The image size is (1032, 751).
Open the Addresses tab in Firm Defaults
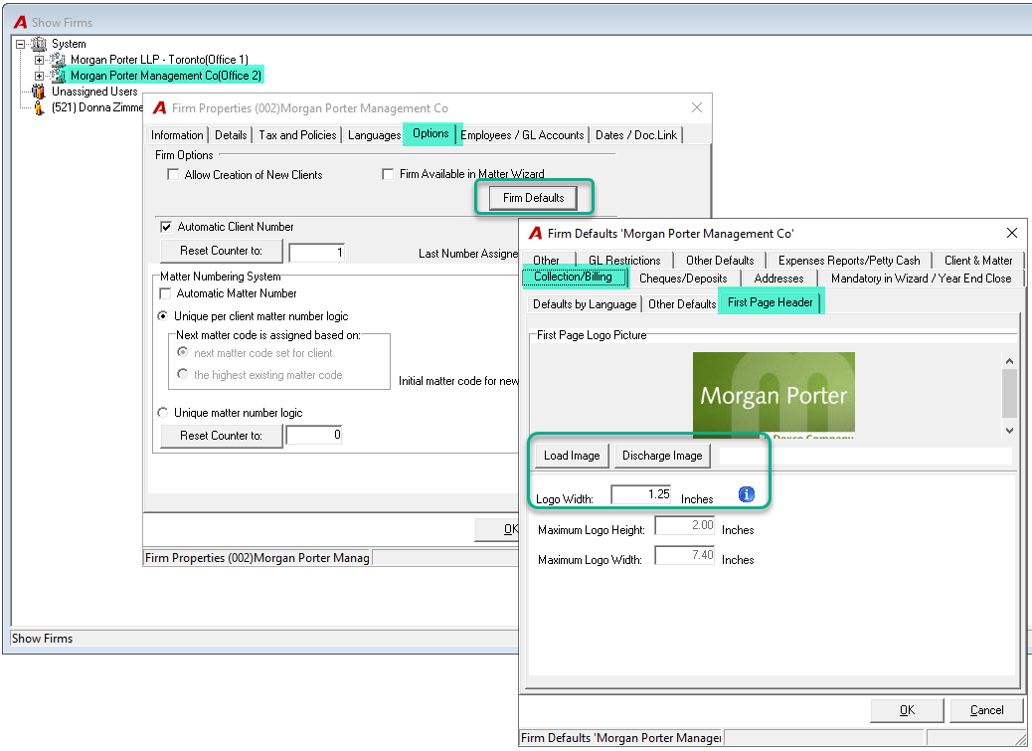tap(778, 279)
